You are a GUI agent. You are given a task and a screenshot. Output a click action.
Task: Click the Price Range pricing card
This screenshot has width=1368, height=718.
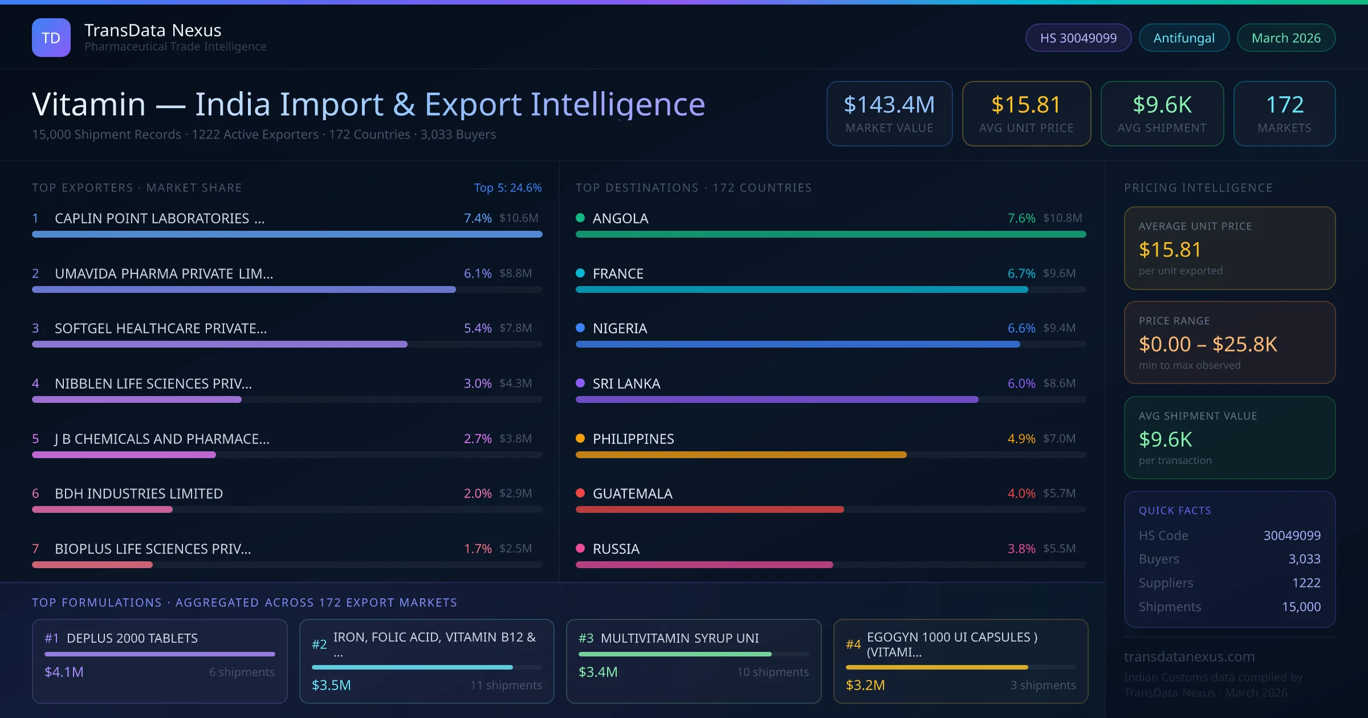[x=1229, y=342]
